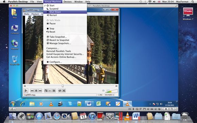Image resolution: width=197 pixels, height=123 pixels.
Task: Open the Nick folder on Windows desktop
Action: [x=15, y=14]
